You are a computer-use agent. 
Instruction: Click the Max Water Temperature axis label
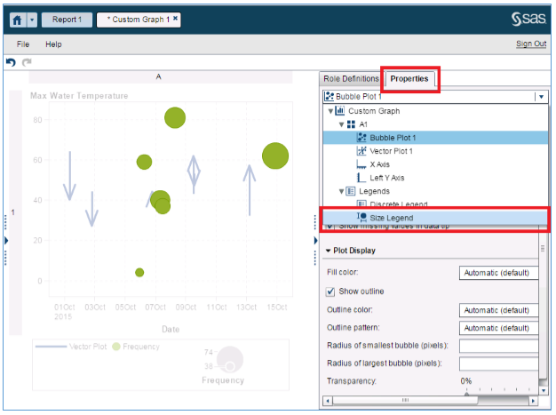(79, 96)
